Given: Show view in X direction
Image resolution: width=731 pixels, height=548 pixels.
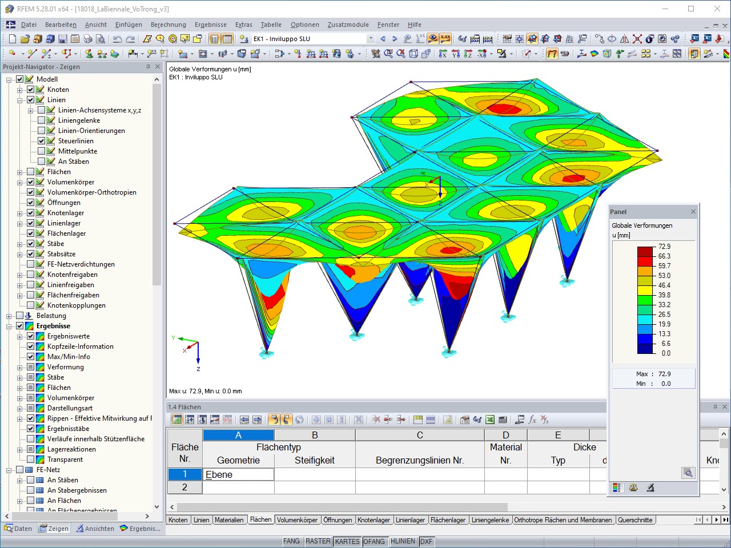Looking at the screenshot, I should [443, 54].
